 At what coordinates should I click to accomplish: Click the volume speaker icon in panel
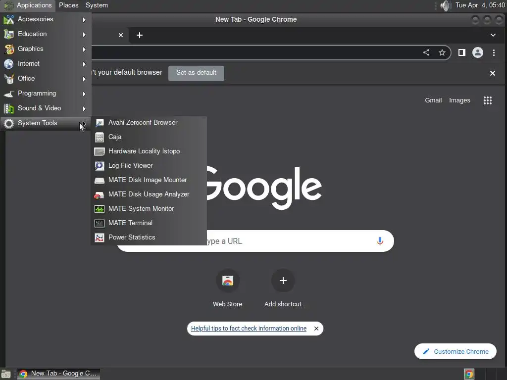tap(445, 5)
